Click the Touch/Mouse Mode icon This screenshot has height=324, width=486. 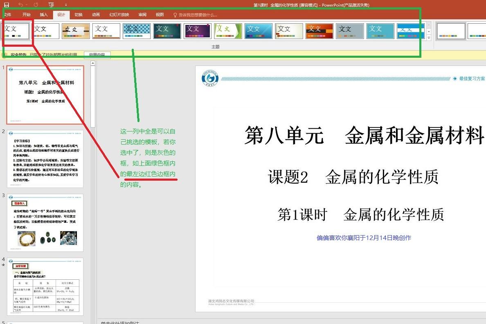click(52, 5)
